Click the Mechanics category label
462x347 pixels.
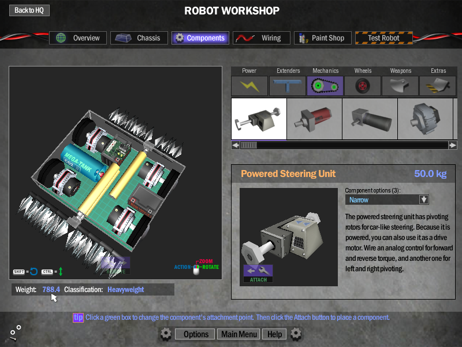tap(326, 71)
